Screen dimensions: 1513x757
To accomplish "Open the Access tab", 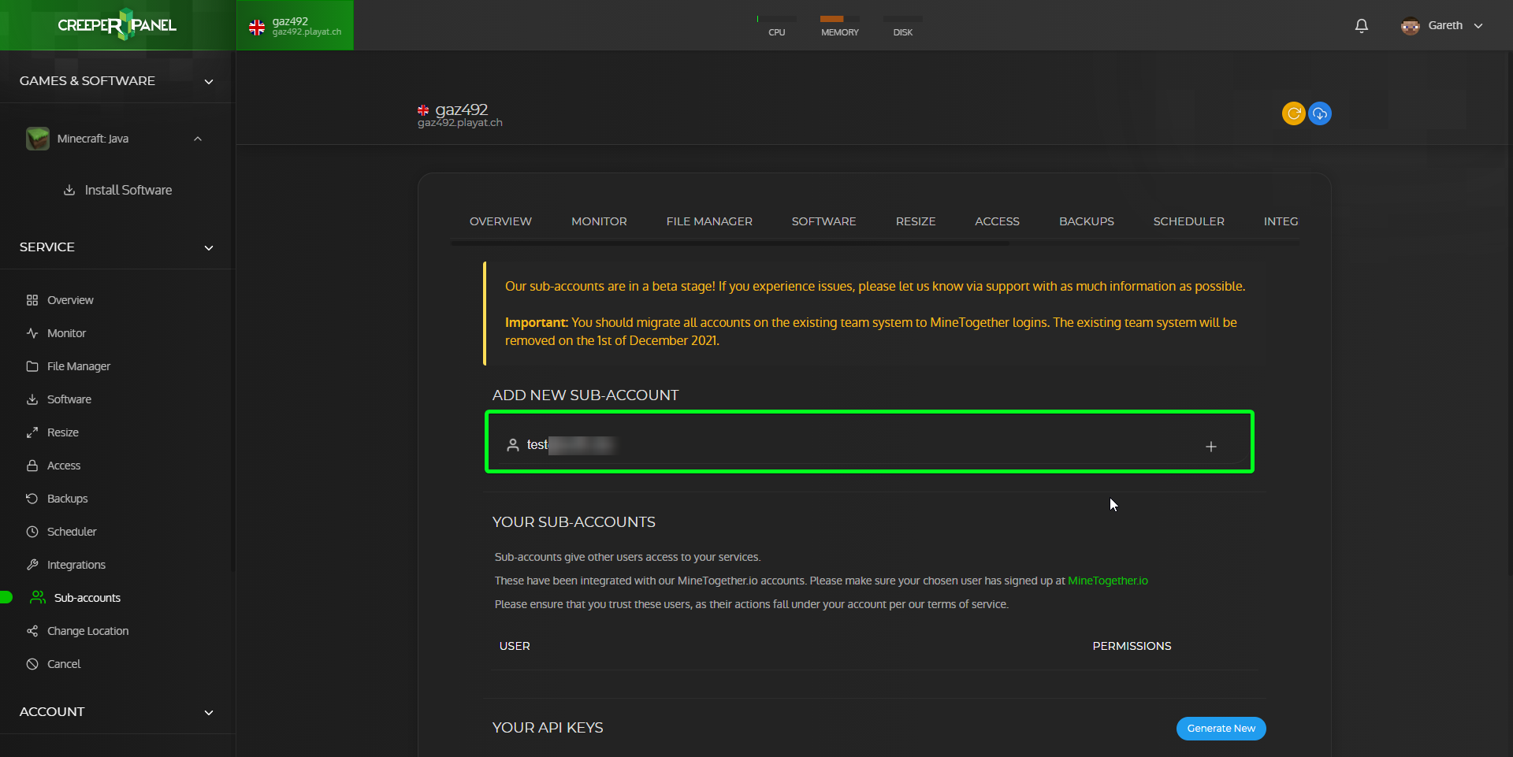I will point(997,221).
